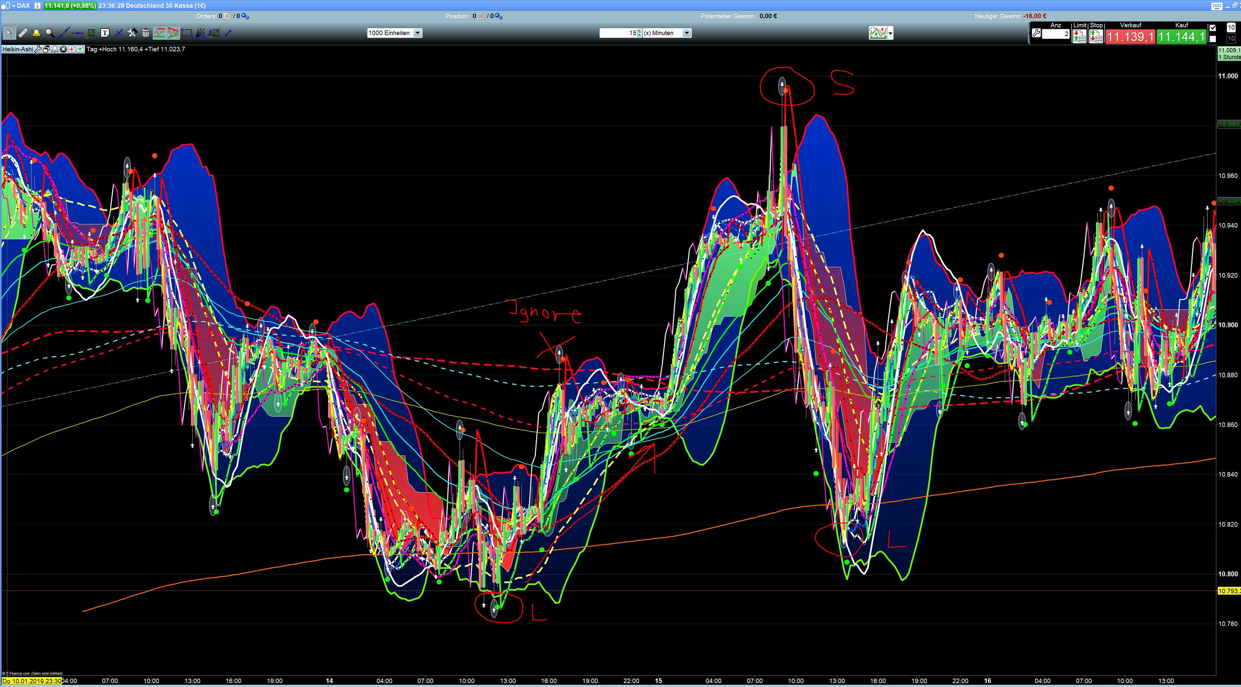Select the ruler measurement tool
The image size is (1241, 687).
pos(23,33)
